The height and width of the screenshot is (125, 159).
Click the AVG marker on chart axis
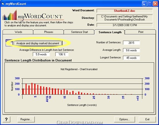[x=47, y=99]
